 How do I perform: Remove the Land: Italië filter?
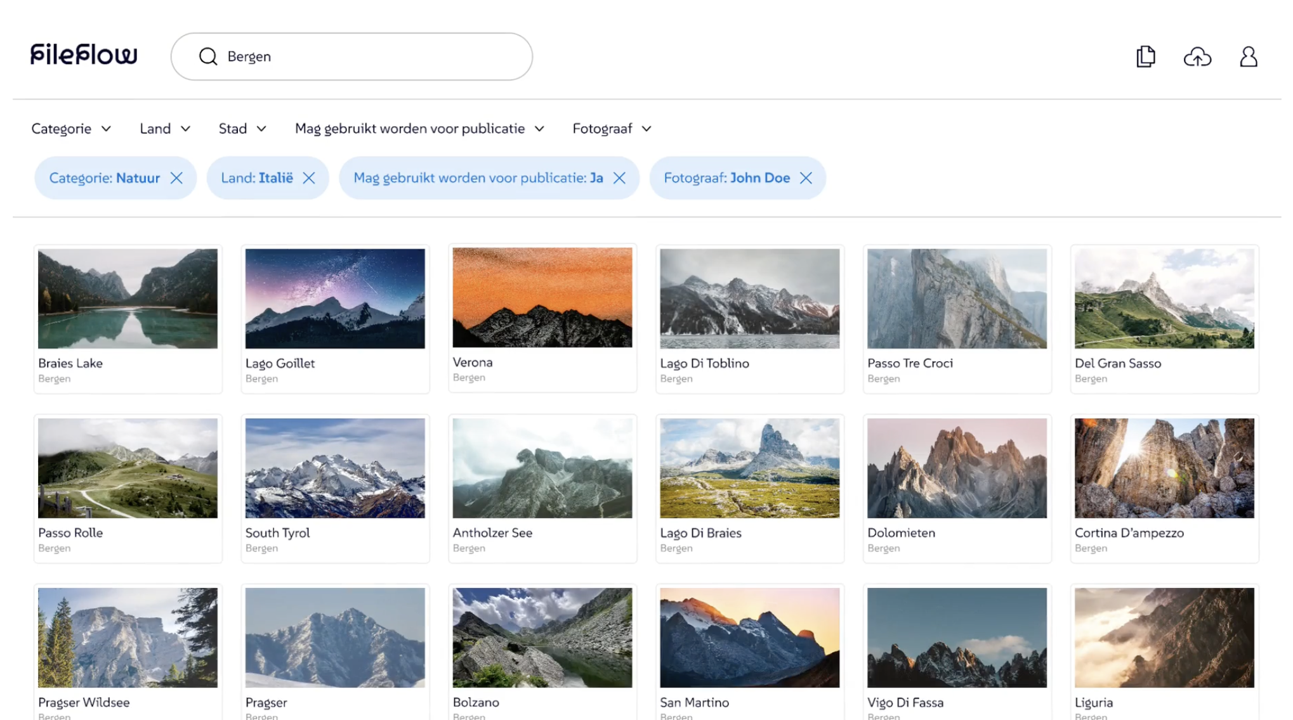tap(309, 178)
